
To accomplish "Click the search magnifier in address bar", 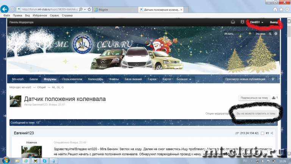I will click(x=81, y=9).
